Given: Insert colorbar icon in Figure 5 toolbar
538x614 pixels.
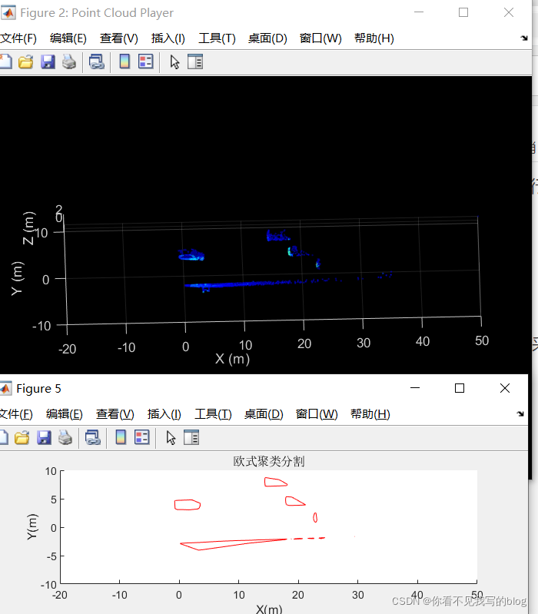Looking at the screenshot, I should [121, 437].
